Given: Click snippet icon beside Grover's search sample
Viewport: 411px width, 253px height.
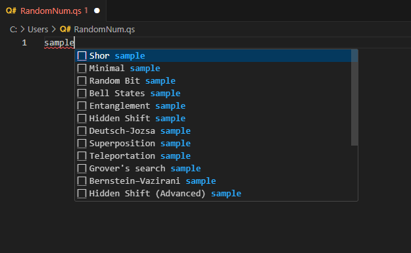Looking at the screenshot, I should [82, 169].
